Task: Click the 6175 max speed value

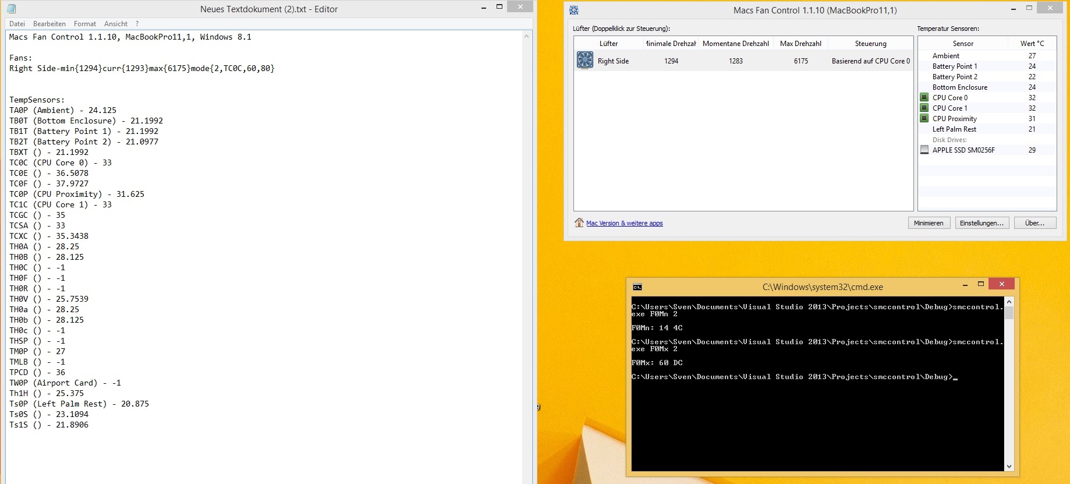Action: (801, 61)
